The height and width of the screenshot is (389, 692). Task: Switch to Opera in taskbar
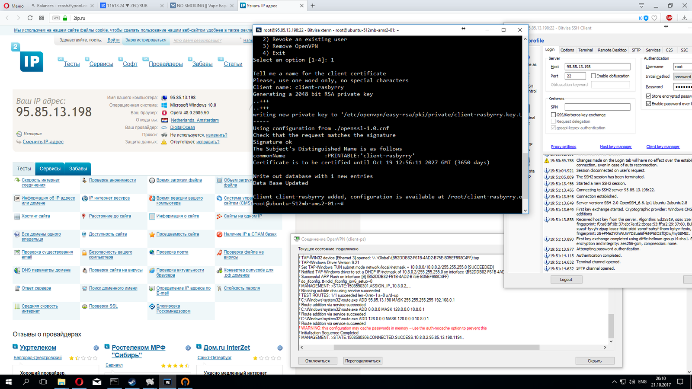79,382
